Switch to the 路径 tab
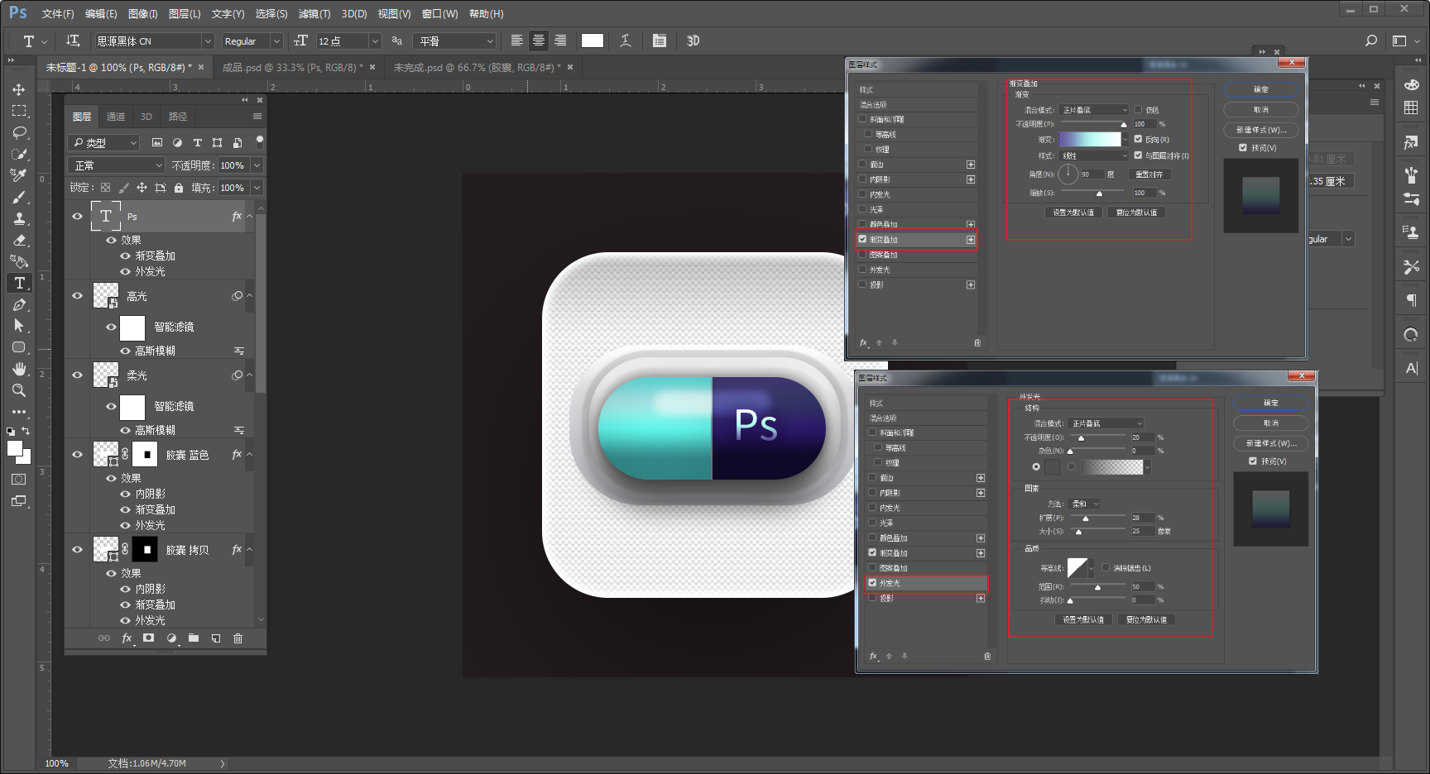The height and width of the screenshot is (774, 1430). coord(178,117)
